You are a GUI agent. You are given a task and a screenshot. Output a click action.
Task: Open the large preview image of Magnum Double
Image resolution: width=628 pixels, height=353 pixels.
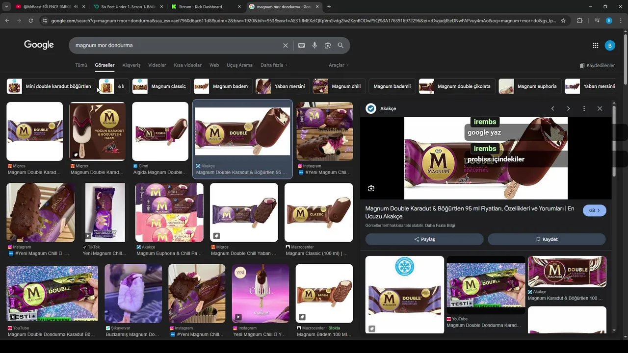[486, 158]
